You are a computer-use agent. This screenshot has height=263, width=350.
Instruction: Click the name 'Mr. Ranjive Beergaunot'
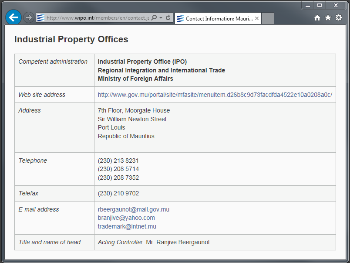178,242
